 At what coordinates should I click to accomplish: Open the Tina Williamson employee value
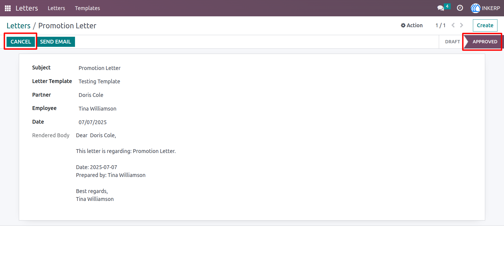(97, 109)
